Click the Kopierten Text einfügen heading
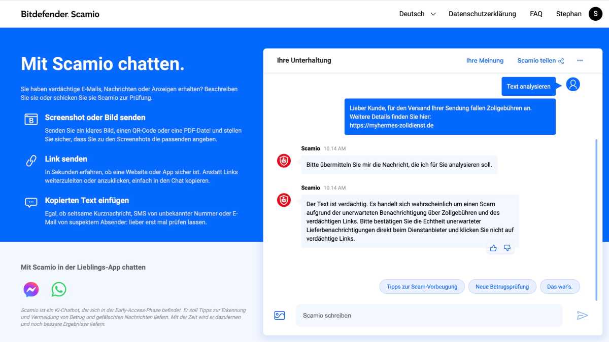 click(87, 200)
